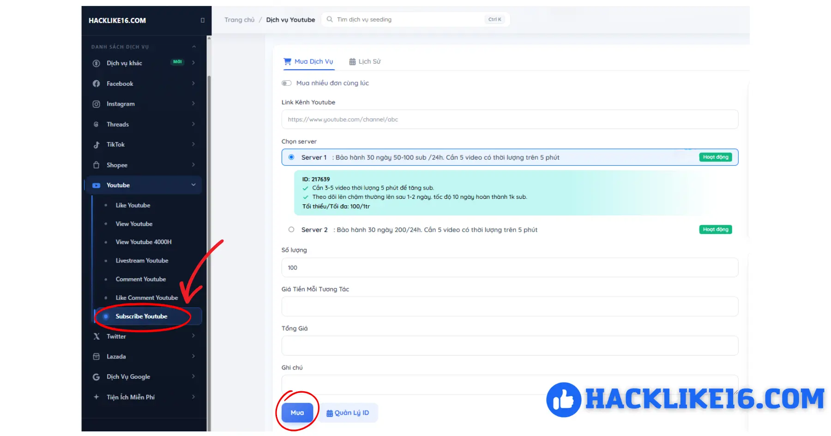
Task: Go to Trang chủ breadcrumb link
Action: [x=239, y=20]
